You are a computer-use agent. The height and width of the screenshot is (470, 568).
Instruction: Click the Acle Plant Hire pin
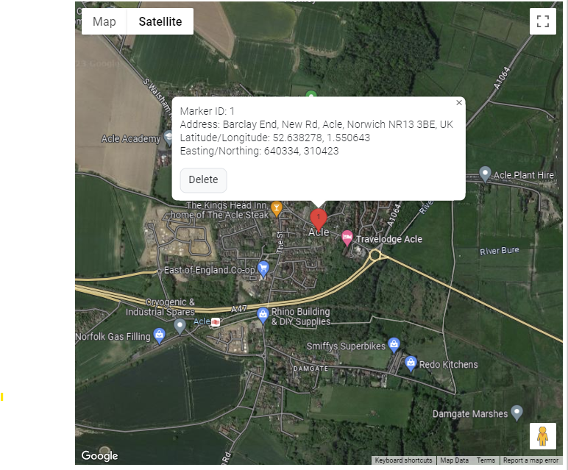pyautogui.click(x=485, y=174)
